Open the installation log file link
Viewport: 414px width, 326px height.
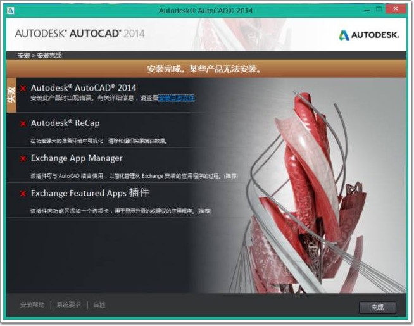(177, 98)
